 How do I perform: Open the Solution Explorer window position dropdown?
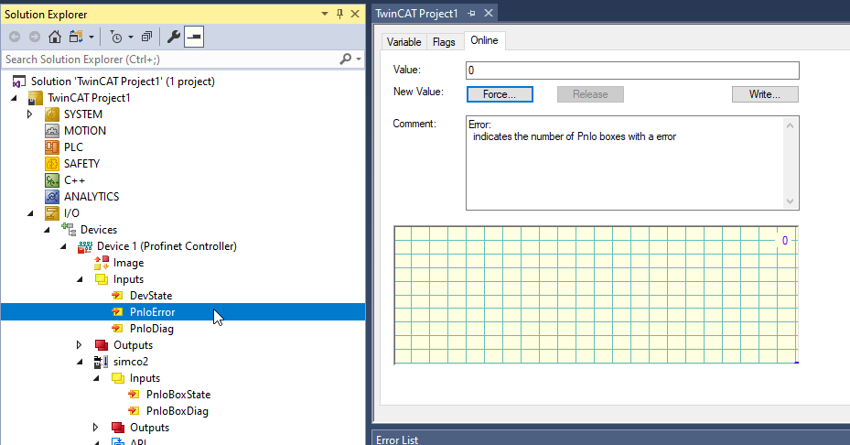(325, 14)
